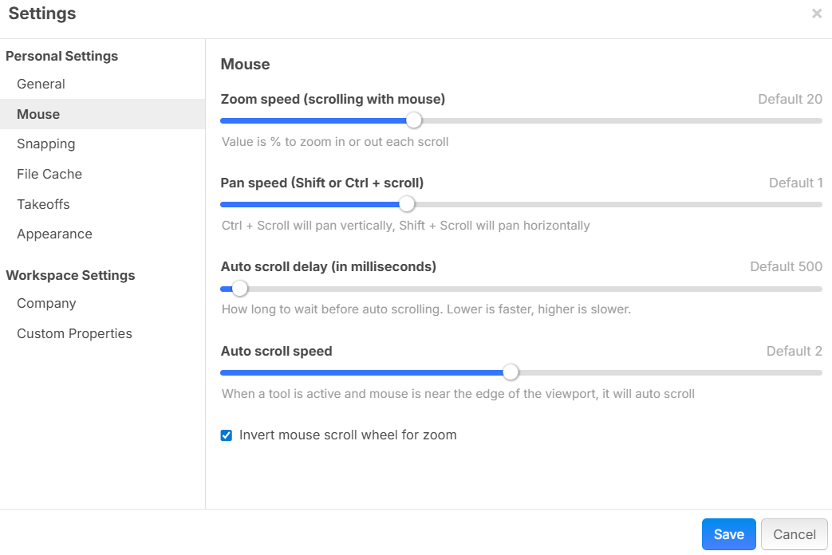Click the right end of Zoom speed track
832x555 pixels.
(x=818, y=120)
